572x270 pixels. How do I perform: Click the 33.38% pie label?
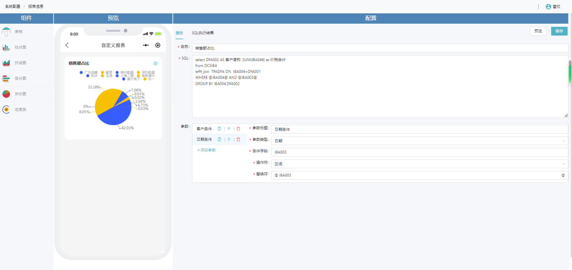[x=93, y=87]
